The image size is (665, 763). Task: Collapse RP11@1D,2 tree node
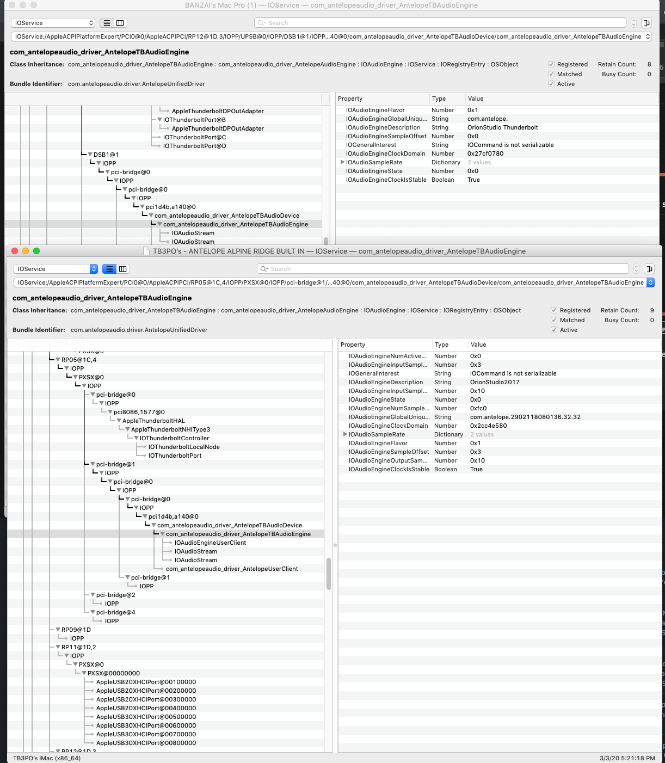pyautogui.click(x=58, y=647)
